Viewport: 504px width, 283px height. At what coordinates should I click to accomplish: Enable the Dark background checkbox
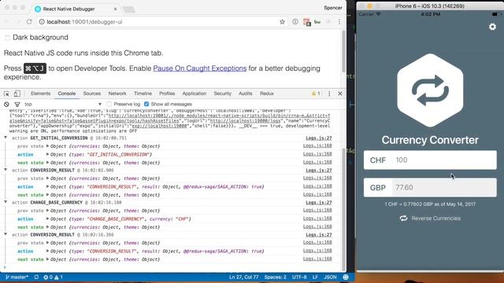click(7, 38)
